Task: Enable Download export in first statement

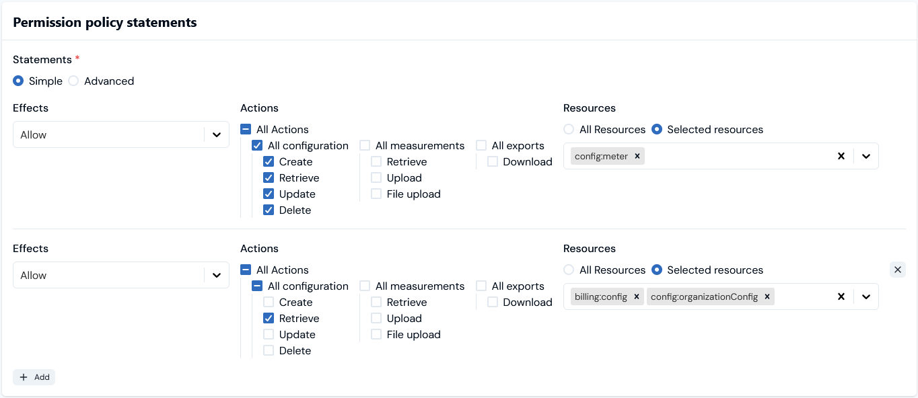Action: click(493, 162)
